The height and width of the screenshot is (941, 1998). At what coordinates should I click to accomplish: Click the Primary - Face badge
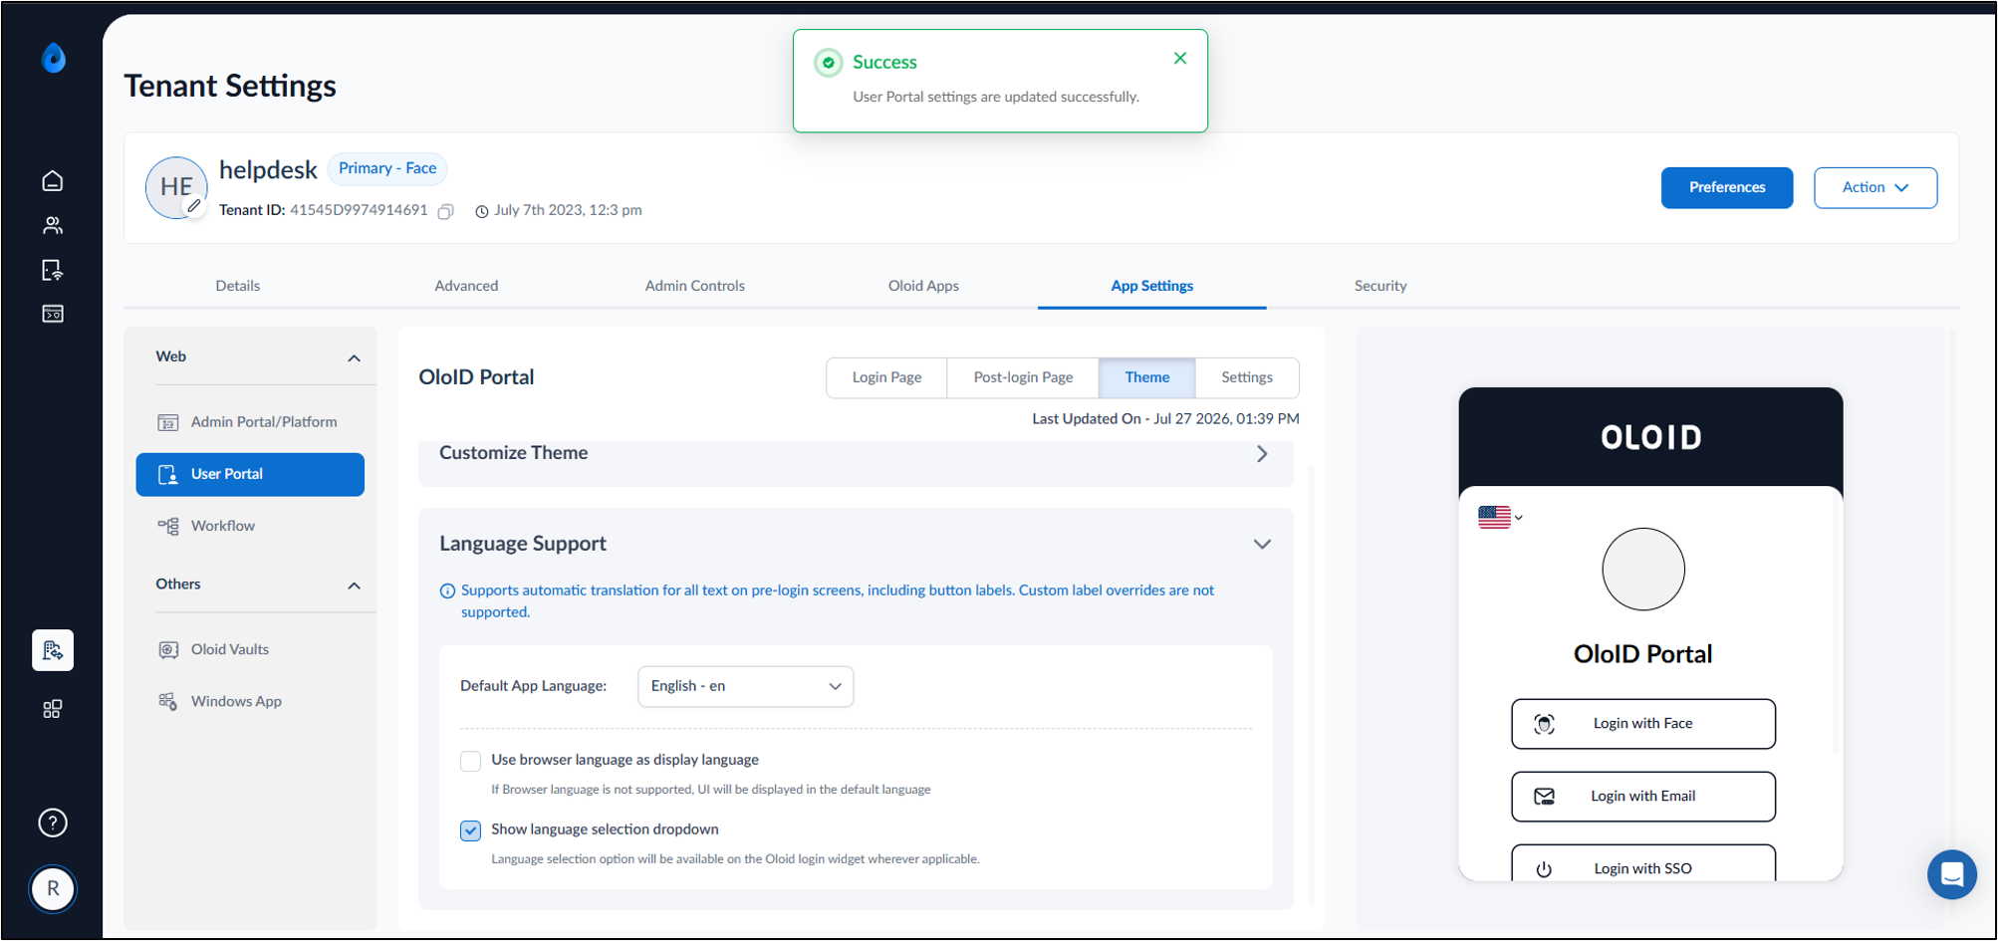[387, 169]
